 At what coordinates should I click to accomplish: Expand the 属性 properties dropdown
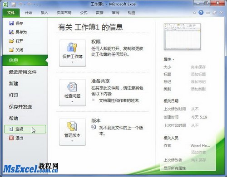(x=173, y=59)
